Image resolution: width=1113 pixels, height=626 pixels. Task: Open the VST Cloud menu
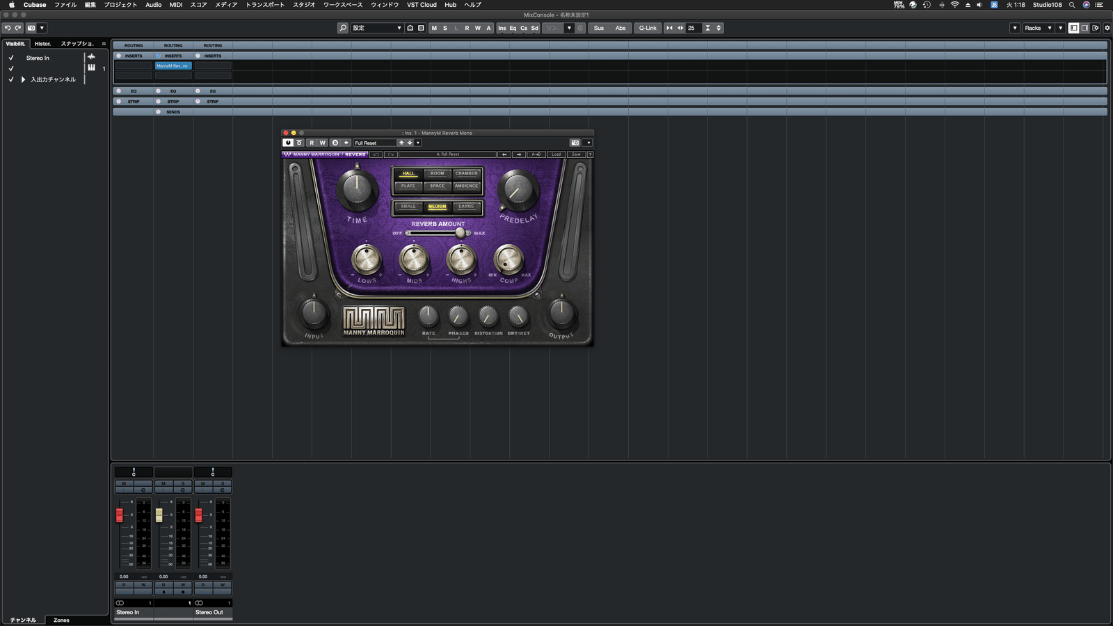tap(422, 5)
